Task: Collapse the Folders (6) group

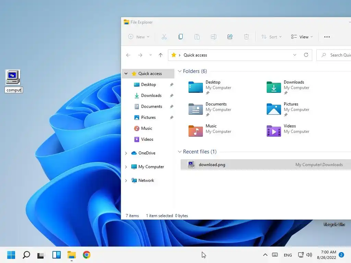Action: coord(180,71)
